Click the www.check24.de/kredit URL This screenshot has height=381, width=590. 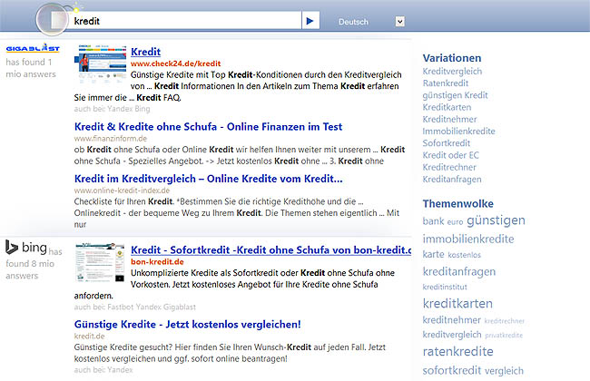point(176,63)
